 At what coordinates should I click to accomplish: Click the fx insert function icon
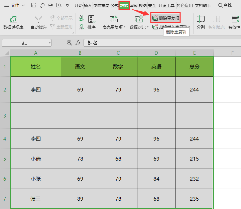point(78,43)
